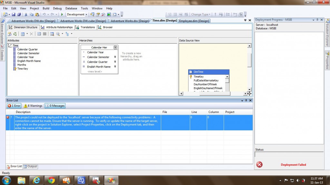
Task: Toggle the 0 Messages filter
Action: point(55,106)
